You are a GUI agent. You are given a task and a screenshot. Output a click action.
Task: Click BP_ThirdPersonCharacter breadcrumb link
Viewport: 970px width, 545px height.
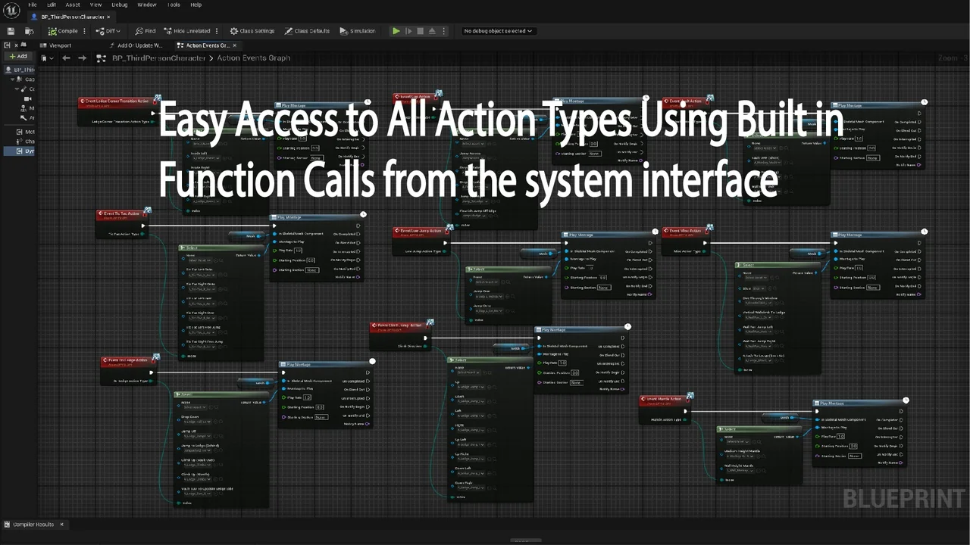pos(158,58)
